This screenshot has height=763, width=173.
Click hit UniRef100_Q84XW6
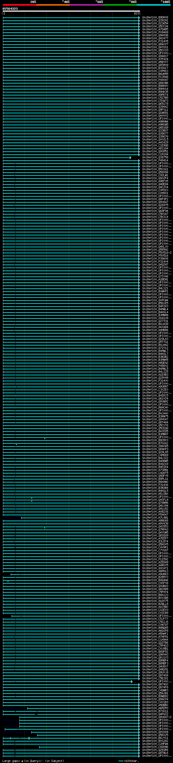(x=155, y=83)
